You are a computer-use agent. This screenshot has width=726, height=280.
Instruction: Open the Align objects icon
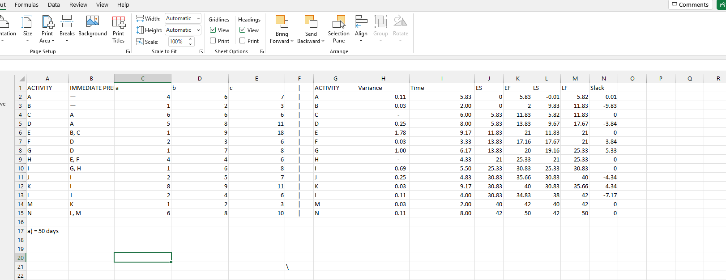point(361,22)
